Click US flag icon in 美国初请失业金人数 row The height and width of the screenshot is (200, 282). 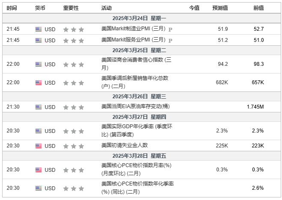point(39,146)
